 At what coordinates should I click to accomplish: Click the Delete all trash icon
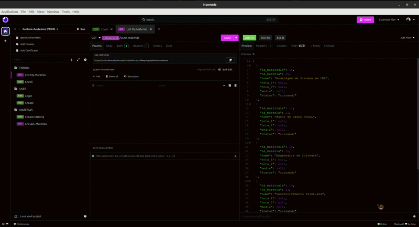click(107, 77)
